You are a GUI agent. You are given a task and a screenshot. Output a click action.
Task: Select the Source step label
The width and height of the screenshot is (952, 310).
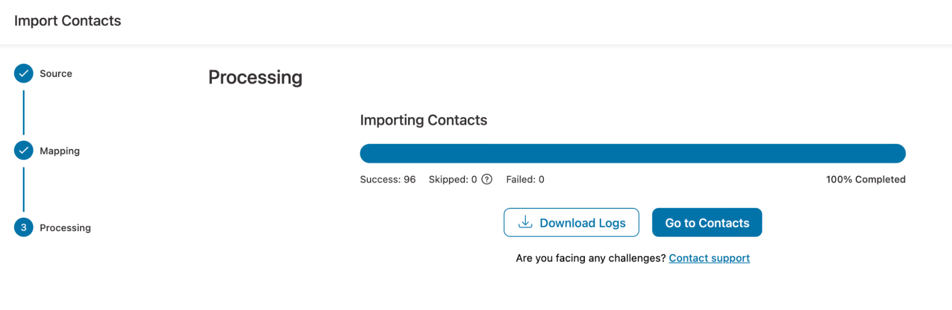[56, 73]
